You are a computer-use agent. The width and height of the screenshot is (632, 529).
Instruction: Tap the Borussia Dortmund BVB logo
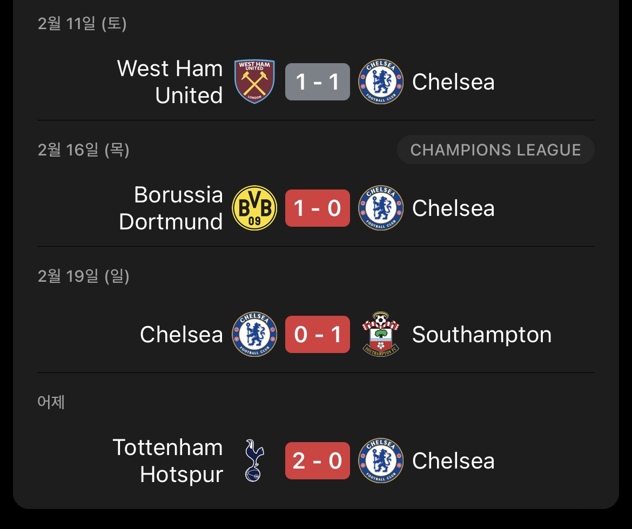coord(254,208)
